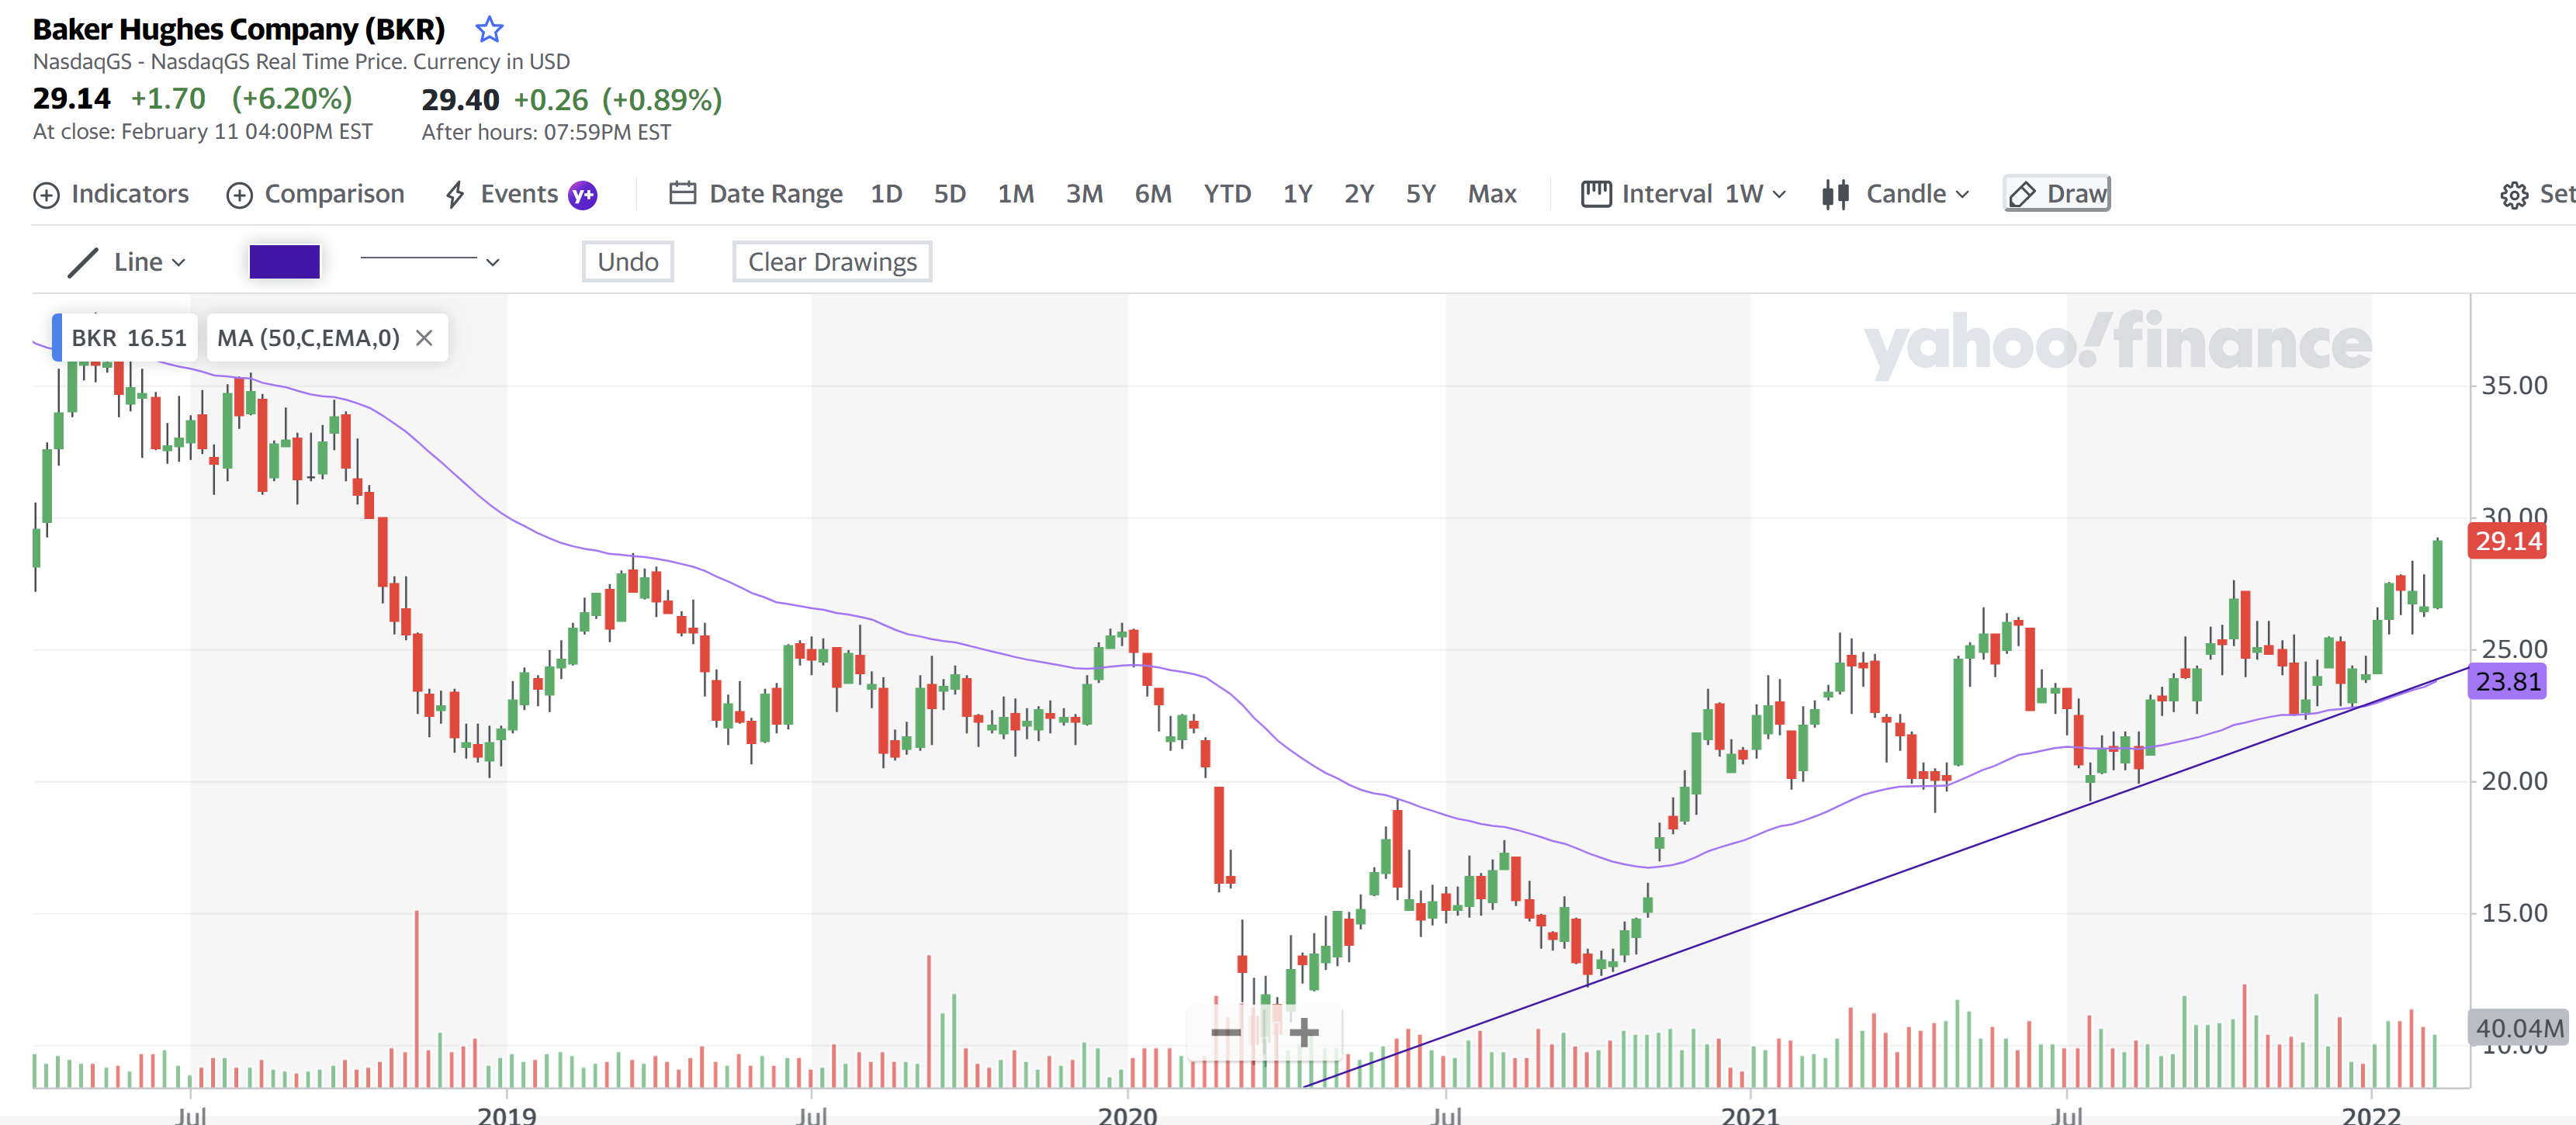Click the 20.00 price axis label
2576x1125 pixels.
[2513, 781]
